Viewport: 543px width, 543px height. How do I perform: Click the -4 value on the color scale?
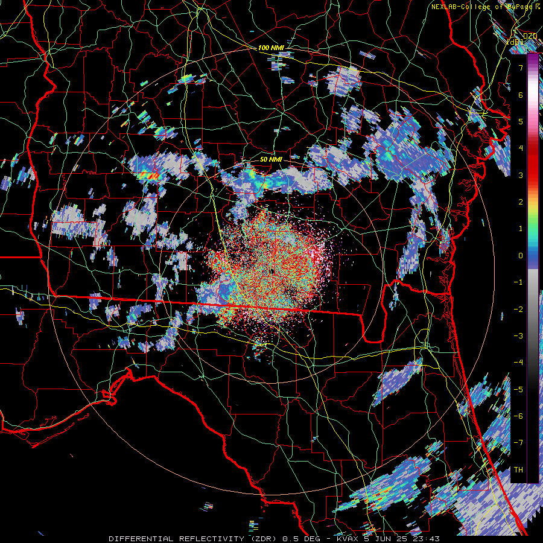click(518, 362)
